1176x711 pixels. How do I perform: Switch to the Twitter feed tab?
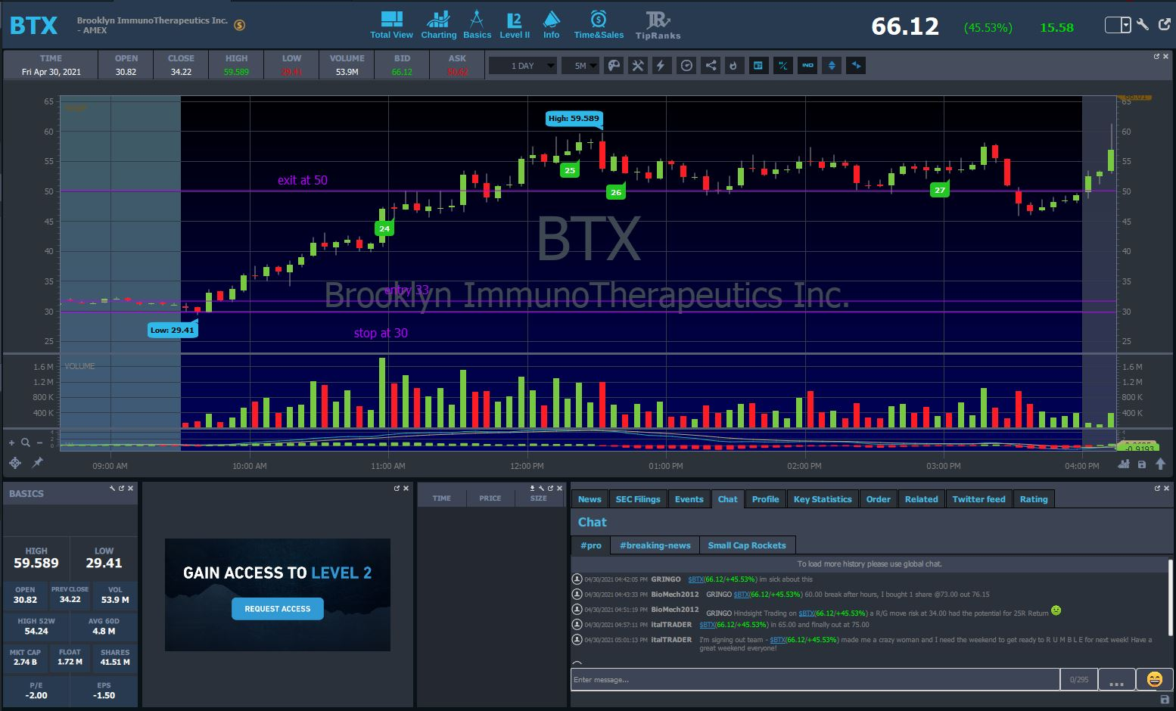coord(979,499)
